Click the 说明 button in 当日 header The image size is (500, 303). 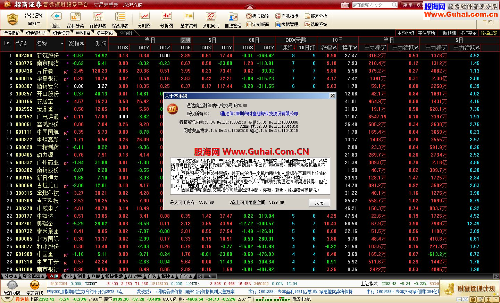coord(186,40)
